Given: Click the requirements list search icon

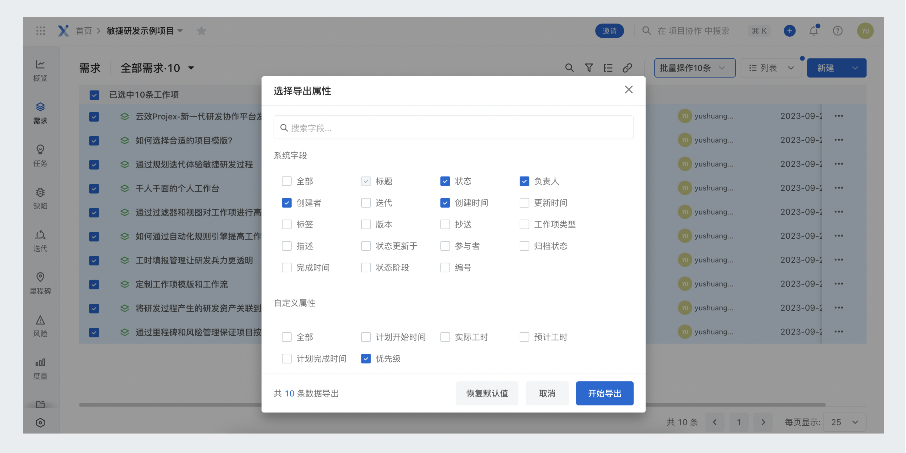Looking at the screenshot, I should coord(569,68).
